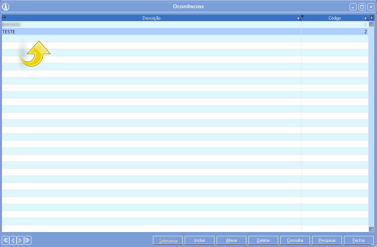Jump to the last record
This screenshot has width=377, height=247.
pyautogui.click(x=28, y=240)
